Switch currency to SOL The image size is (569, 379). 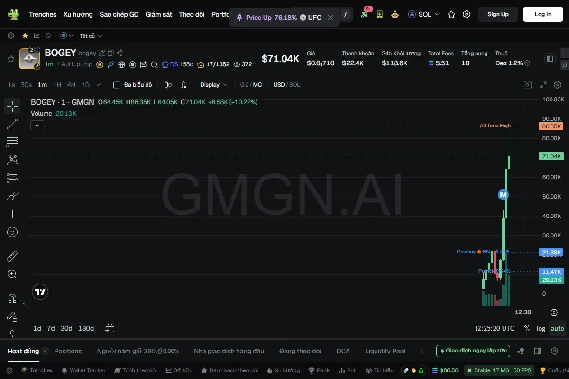[294, 85]
